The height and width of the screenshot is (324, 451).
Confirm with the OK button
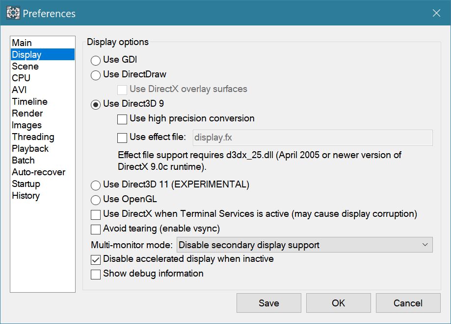coord(338,303)
